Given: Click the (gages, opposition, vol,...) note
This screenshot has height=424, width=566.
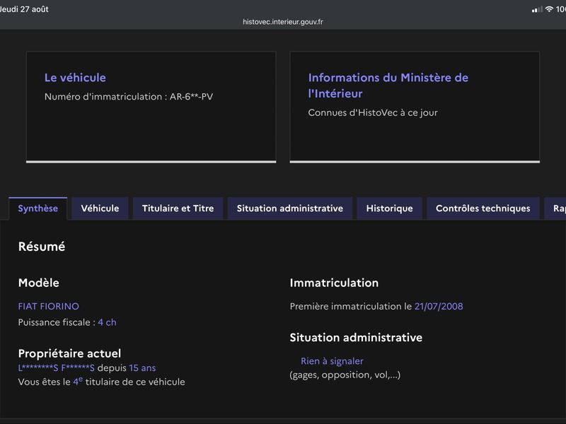Looking at the screenshot, I should point(345,375).
